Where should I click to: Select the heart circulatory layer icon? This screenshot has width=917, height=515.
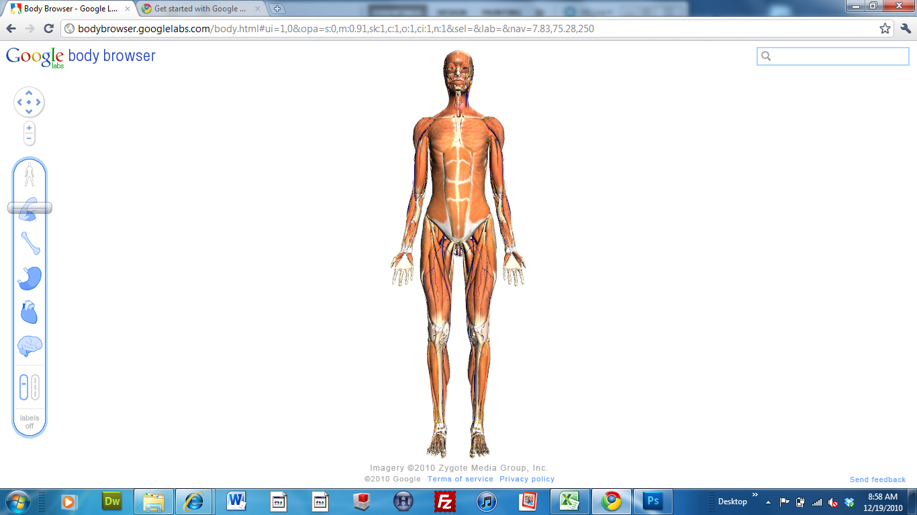pyautogui.click(x=30, y=312)
